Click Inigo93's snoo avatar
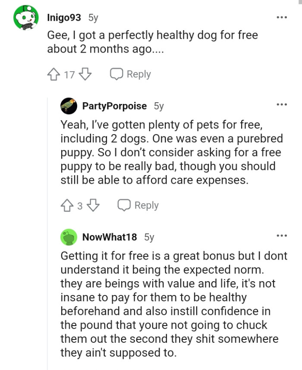 coord(25,16)
